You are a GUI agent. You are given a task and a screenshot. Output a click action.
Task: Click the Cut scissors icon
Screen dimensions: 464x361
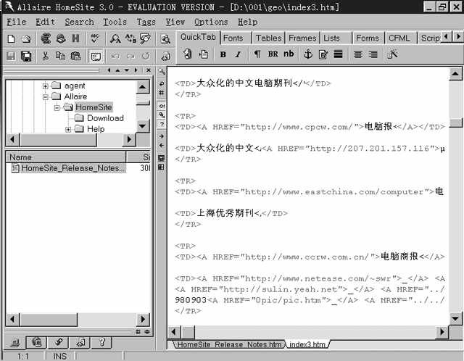point(45,56)
